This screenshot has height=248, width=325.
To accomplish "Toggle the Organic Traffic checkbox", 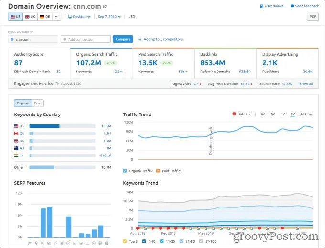I will (x=125, y=171).
